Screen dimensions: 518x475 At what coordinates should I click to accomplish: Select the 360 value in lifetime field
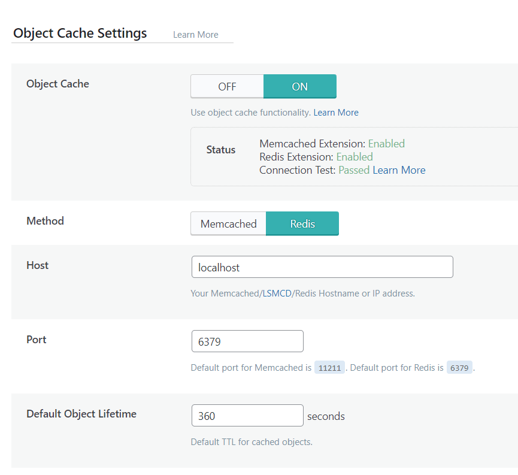[205, 415]
